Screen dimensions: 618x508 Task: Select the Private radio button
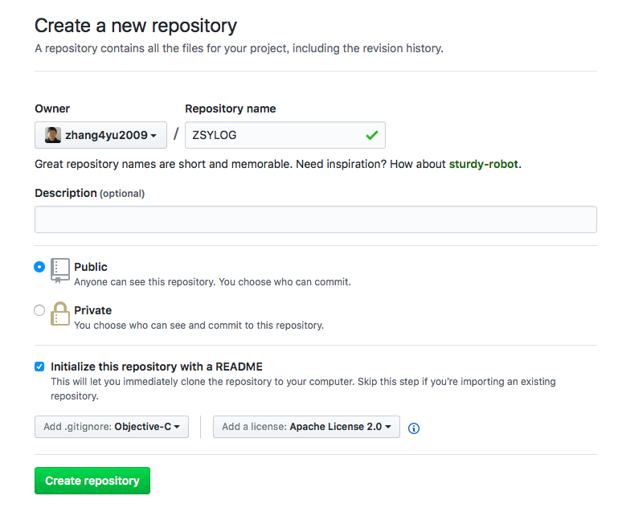click(x=39, y=310)
